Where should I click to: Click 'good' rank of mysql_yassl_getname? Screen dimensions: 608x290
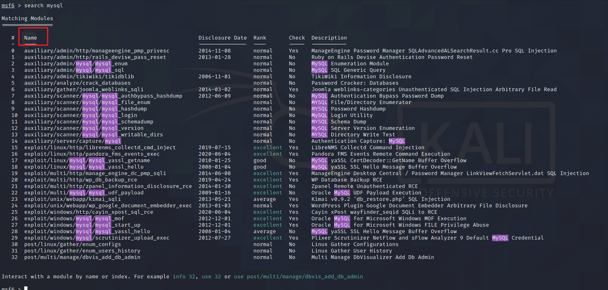point(260,161)
